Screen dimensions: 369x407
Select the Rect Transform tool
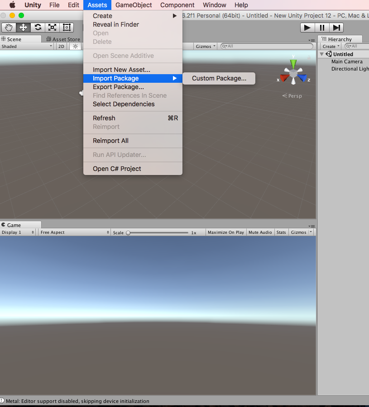67,28
